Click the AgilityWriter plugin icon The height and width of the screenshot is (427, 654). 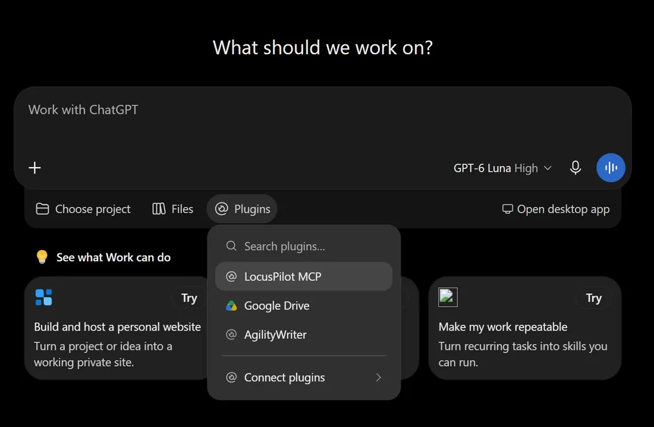coord(231,334)
